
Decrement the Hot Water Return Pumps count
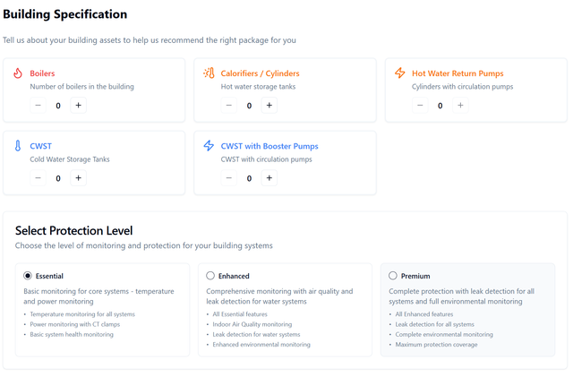420,106
